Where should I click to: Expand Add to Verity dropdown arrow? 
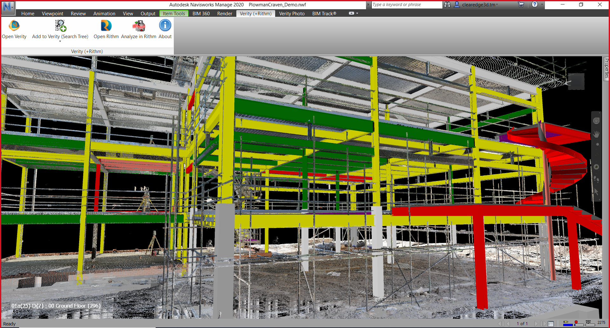point(60,41)
